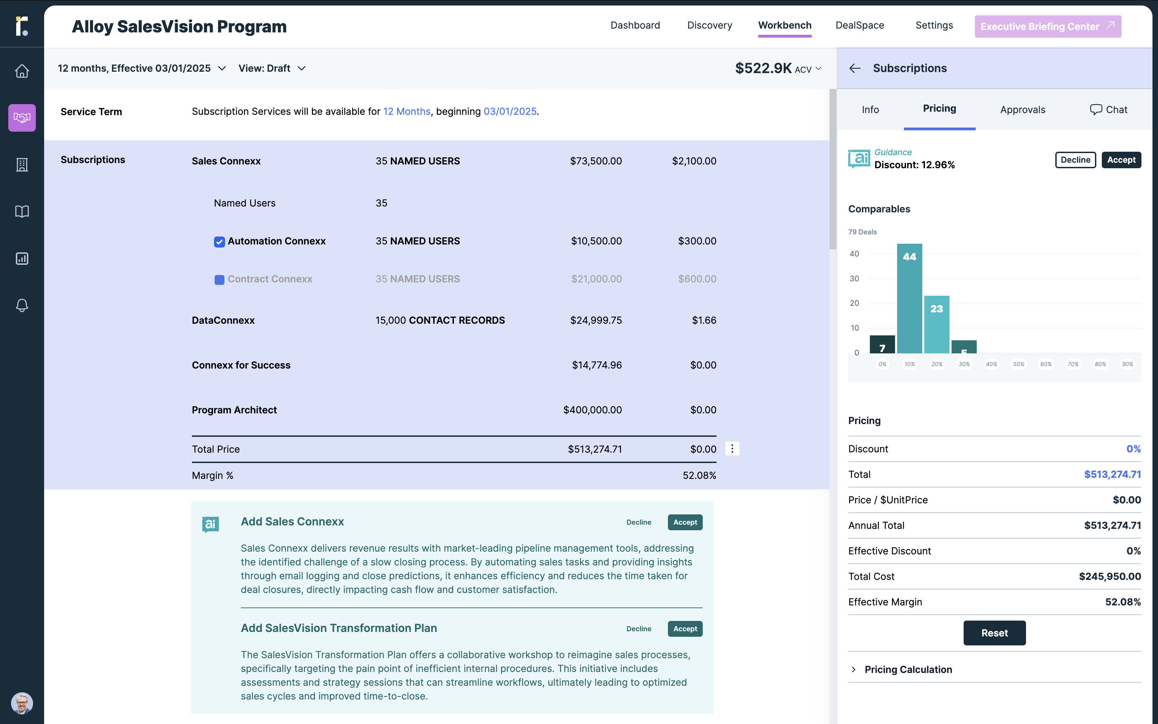Go to the DealSpace menu item

click(860, 26)
